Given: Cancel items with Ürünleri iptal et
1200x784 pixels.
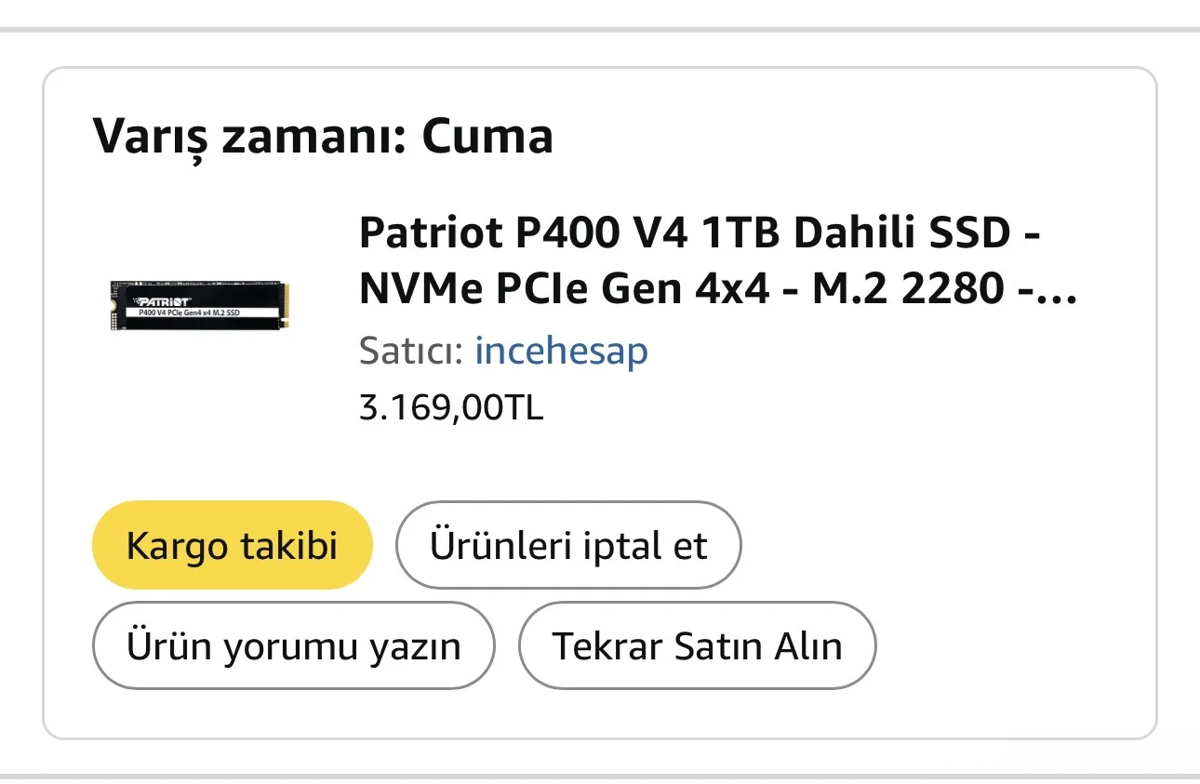Looking at the screenshot, I should [568, 546].
